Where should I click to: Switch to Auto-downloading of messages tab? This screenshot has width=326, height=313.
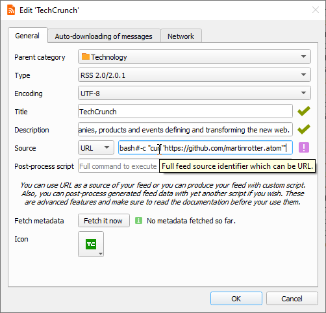(x=104, y=36)
